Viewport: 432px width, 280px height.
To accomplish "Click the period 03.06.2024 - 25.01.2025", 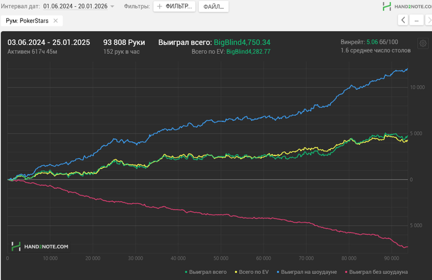I will point(49,43).
